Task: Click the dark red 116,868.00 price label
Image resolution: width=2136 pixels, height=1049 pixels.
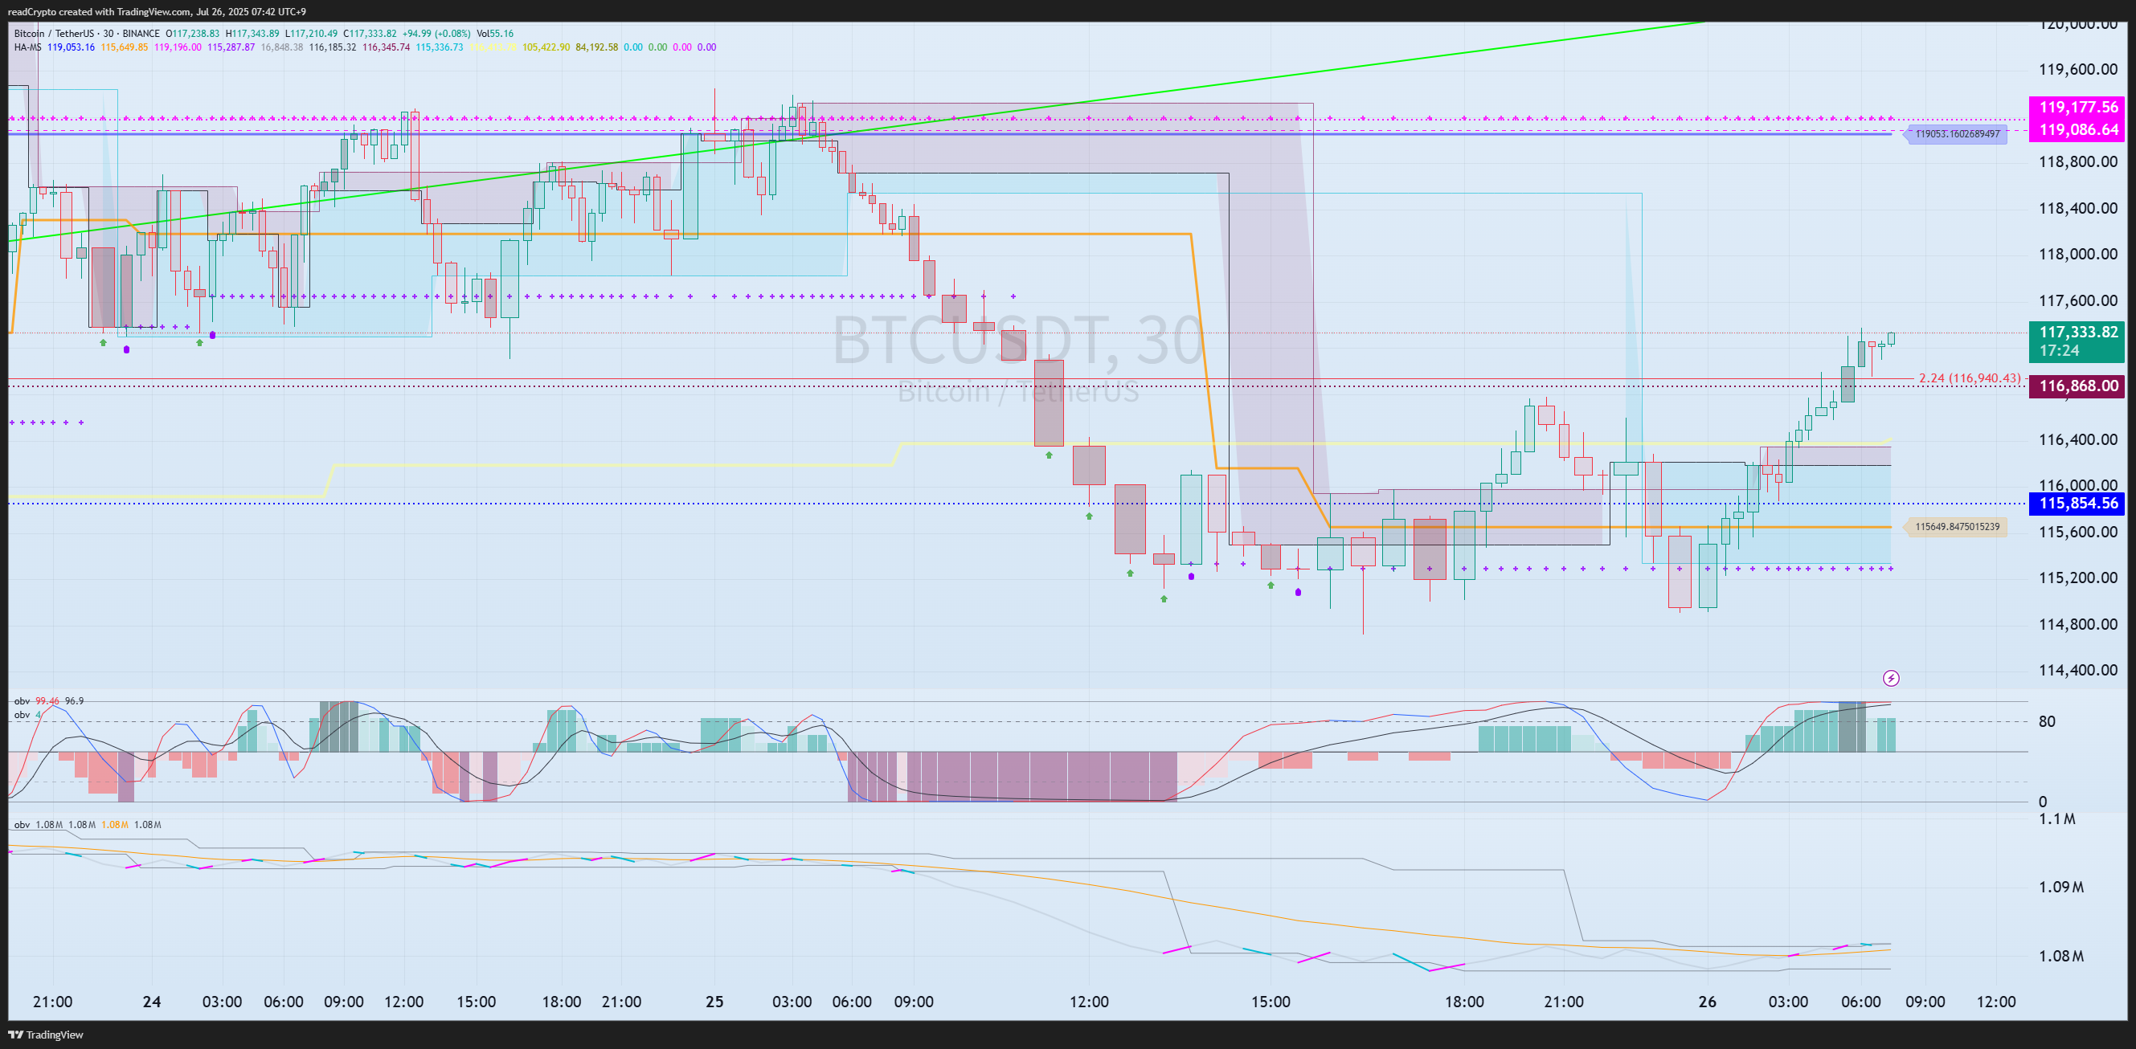Action: (x=2077, y=386)
